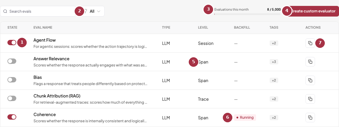Show the +2 tags on Bias row
Image resolution: width=339 pixels, height=127 pixels.
click(274, 80)
